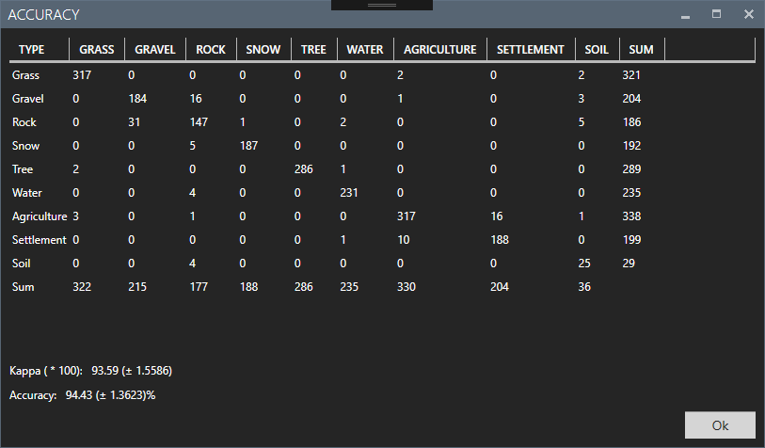This screenshot has width=765, height=448.
Task: Select the Snow row label
Action: (25, 146)
